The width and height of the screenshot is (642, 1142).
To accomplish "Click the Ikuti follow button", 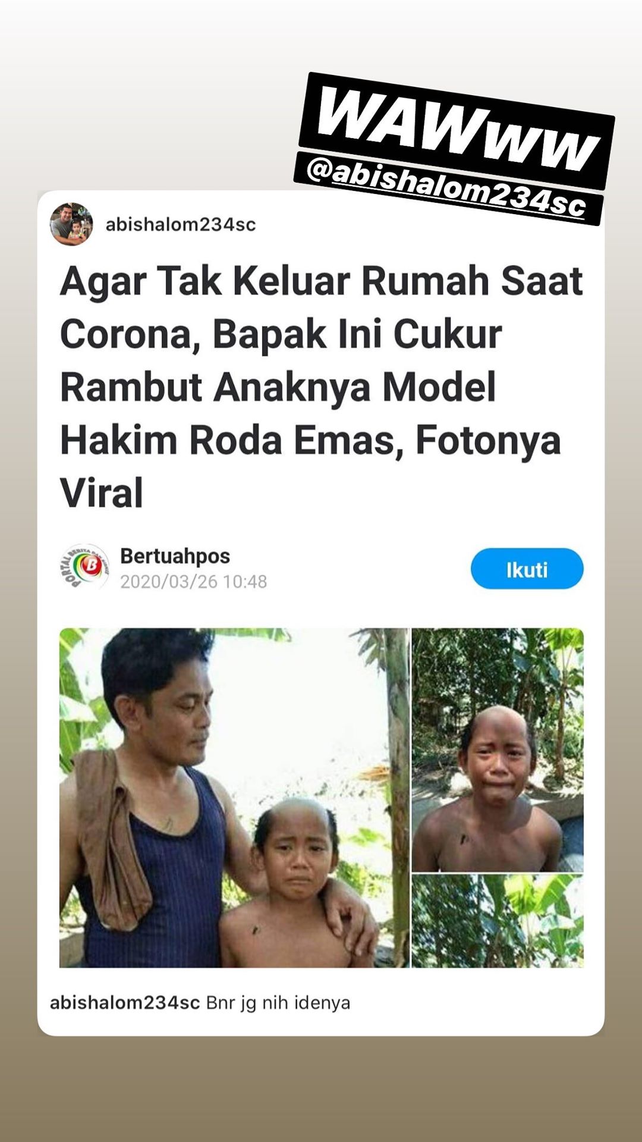I will (x=527, y=569).
